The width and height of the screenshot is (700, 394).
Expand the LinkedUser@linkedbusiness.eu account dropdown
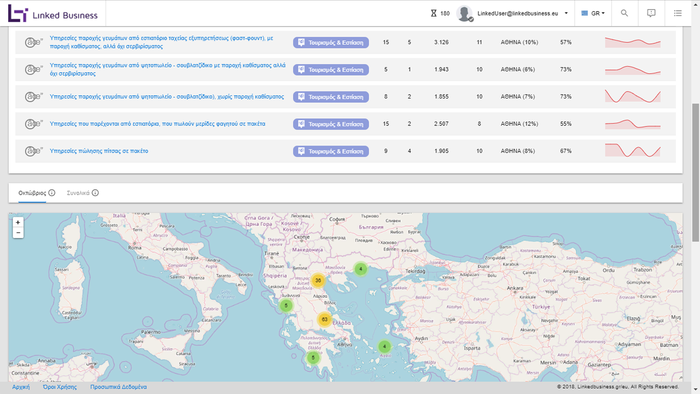click(522, 13)
